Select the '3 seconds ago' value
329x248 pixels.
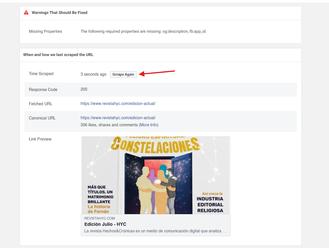coord(93,74)
